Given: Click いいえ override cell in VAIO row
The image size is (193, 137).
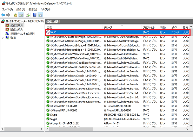Looking at the screenshot, I should pos(186,33).
